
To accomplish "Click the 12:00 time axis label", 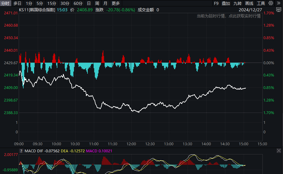I will [x=131, y=144].
